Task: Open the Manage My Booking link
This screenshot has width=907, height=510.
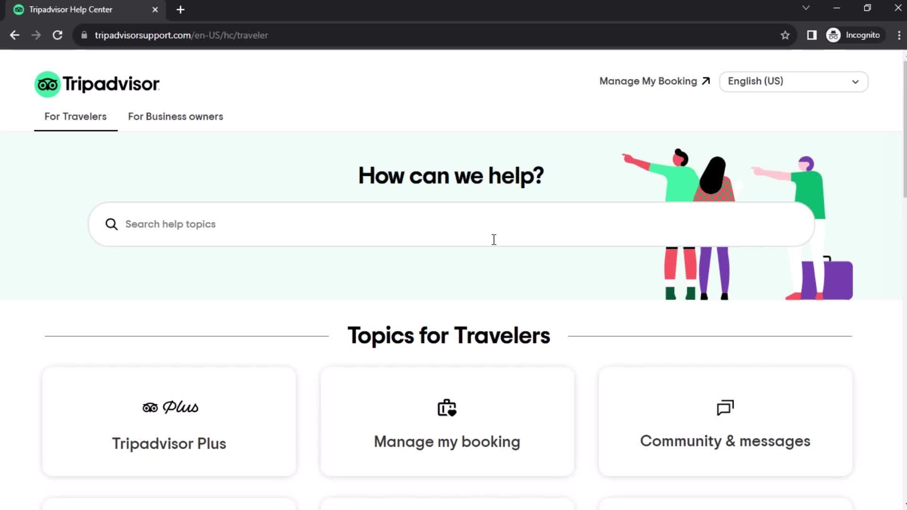Action: (655, 81)
